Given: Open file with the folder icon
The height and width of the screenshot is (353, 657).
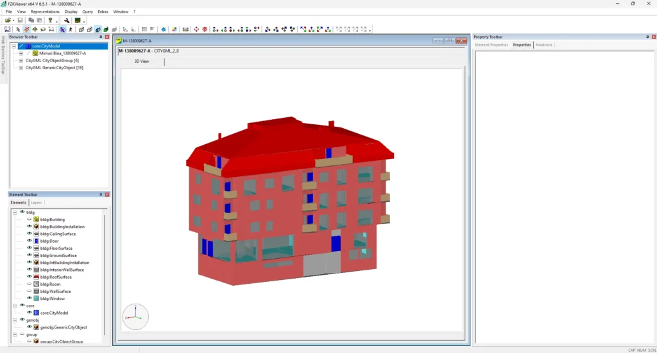Looking at the screenshot, I should point(8,20).
